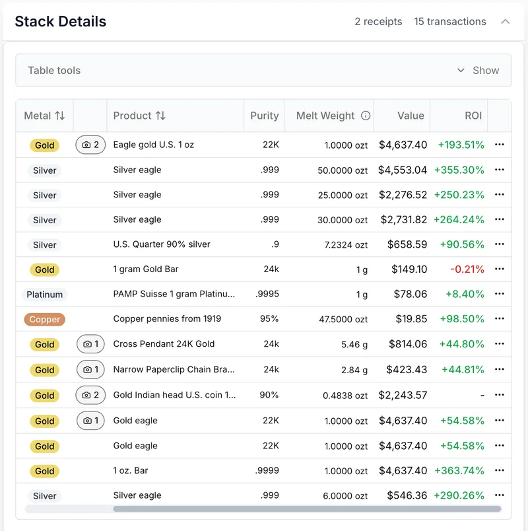View photos of Gold Indian head coin
The width and height of the screenshot is (528, 531).
click(90, 395)
